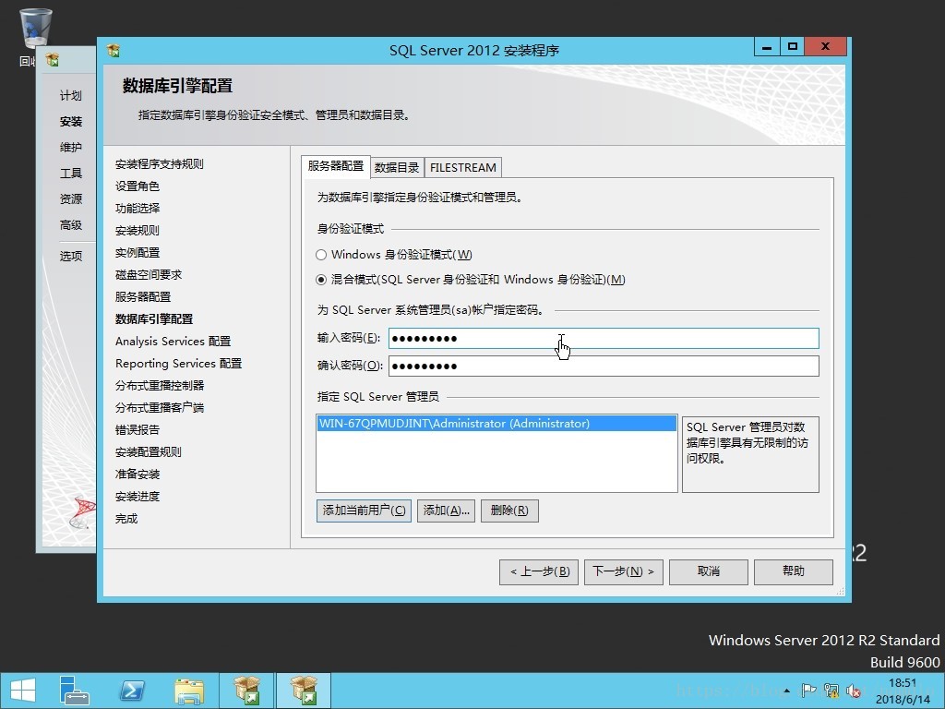Click the SQL Server setup title bar icon
This screenshot has width=945, height=709.
(x=114, y=51)
